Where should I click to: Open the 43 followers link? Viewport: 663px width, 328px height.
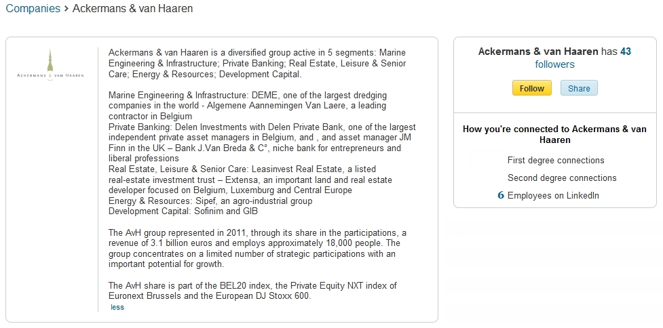coord(554,64)
